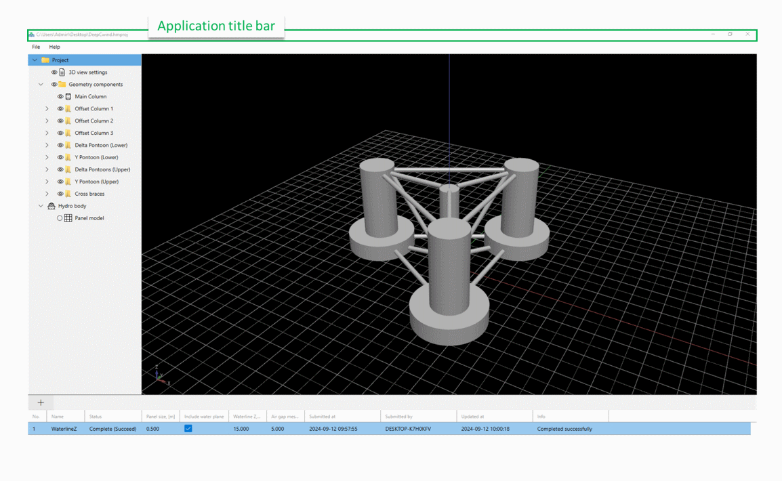Image resolution: width=782 pixels, height=481 pixels.
Task: Click the WaterlineZ job name cell
Action: (64, 429)
